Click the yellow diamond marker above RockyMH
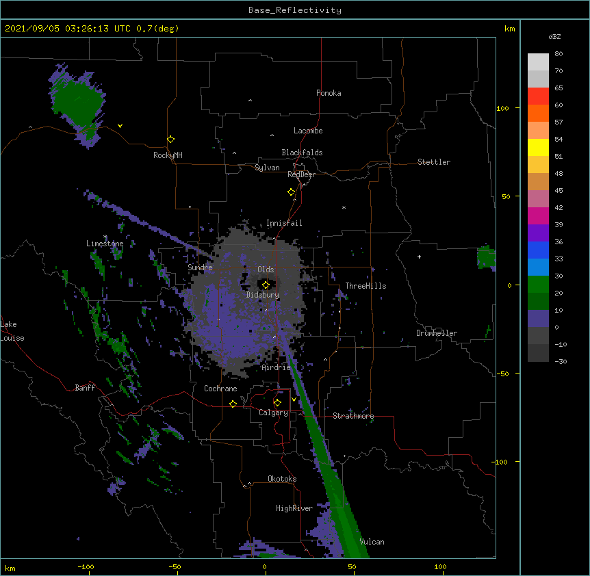Image resolution: width=590 pixels, height=576 pixels. click(x=171, y=140)
